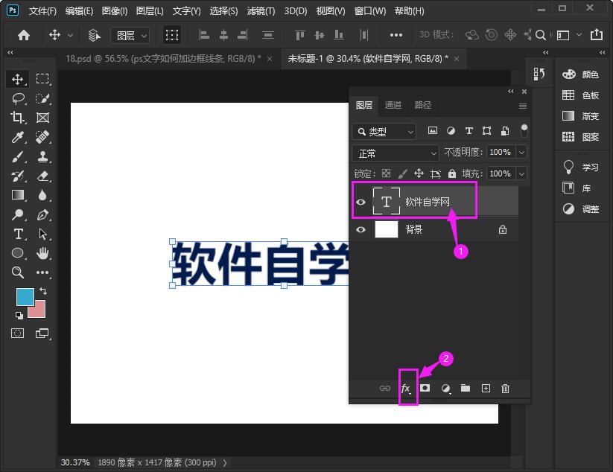
Task: Open the 图层 auto-select dropdown
Action: coord(130,36)
